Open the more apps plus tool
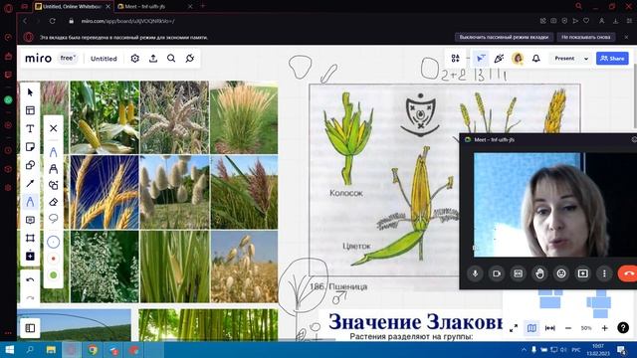Image resolution: width=637 pixels, height=358 pixels. [x=30, y=257]
